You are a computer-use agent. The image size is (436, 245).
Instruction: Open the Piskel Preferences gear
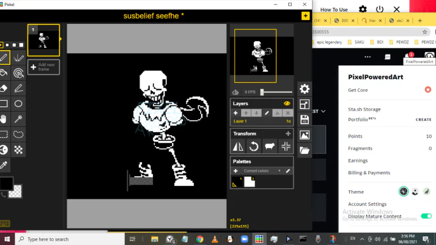(x=305, y=89)
